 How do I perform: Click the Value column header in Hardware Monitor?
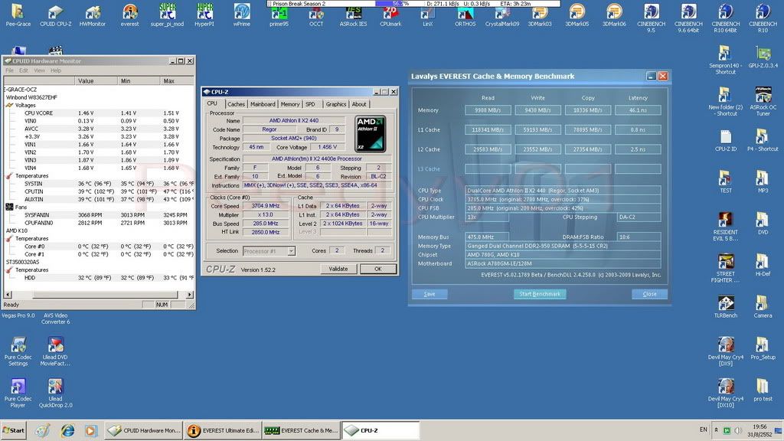click(x=96, y=80)
